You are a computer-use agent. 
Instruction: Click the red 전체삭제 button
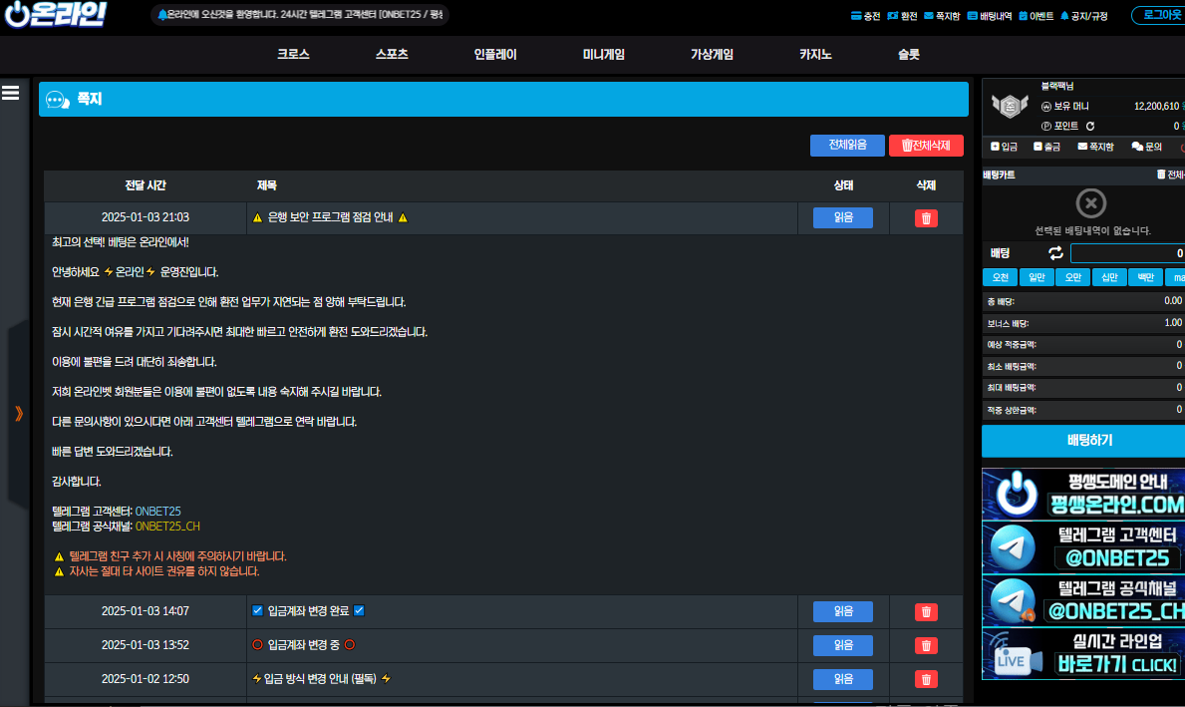(x=926, y=146)
